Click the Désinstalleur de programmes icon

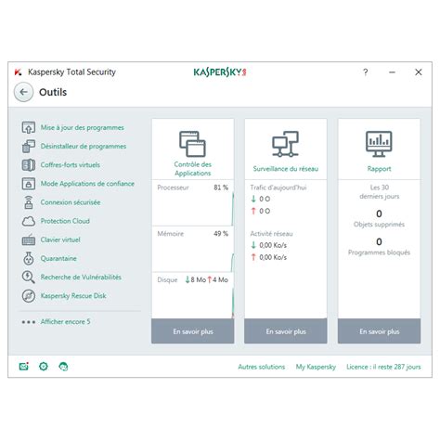tap(29, 147)
